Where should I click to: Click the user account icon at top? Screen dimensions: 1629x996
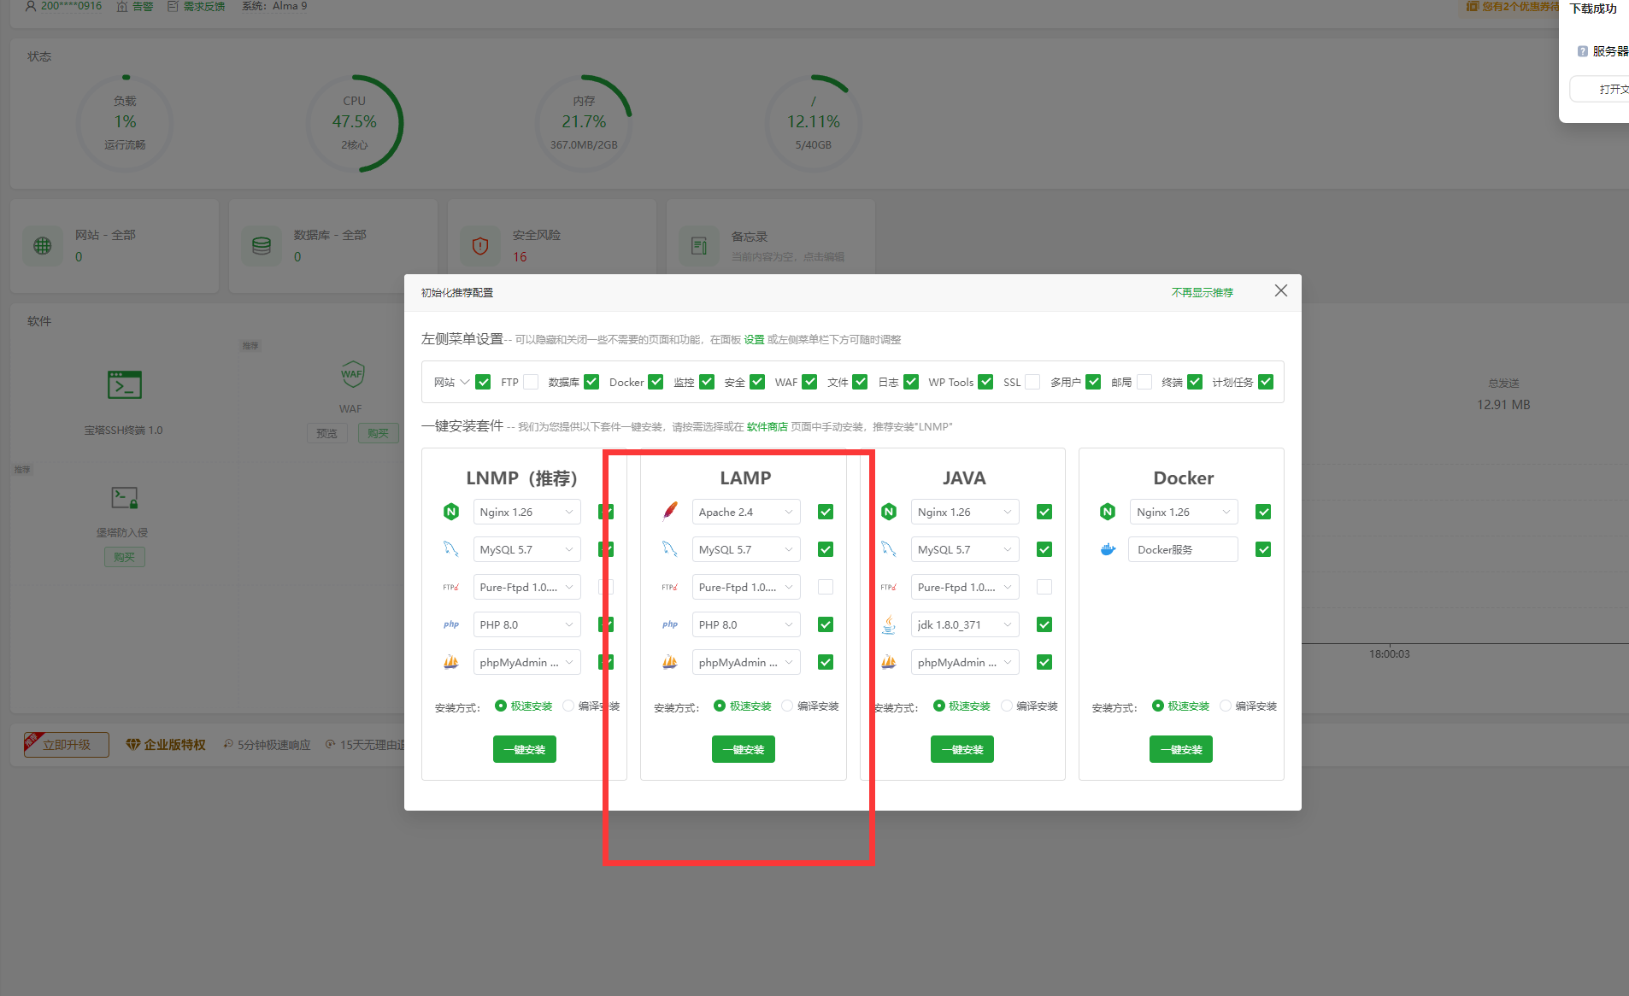click(x=31, y=6)
